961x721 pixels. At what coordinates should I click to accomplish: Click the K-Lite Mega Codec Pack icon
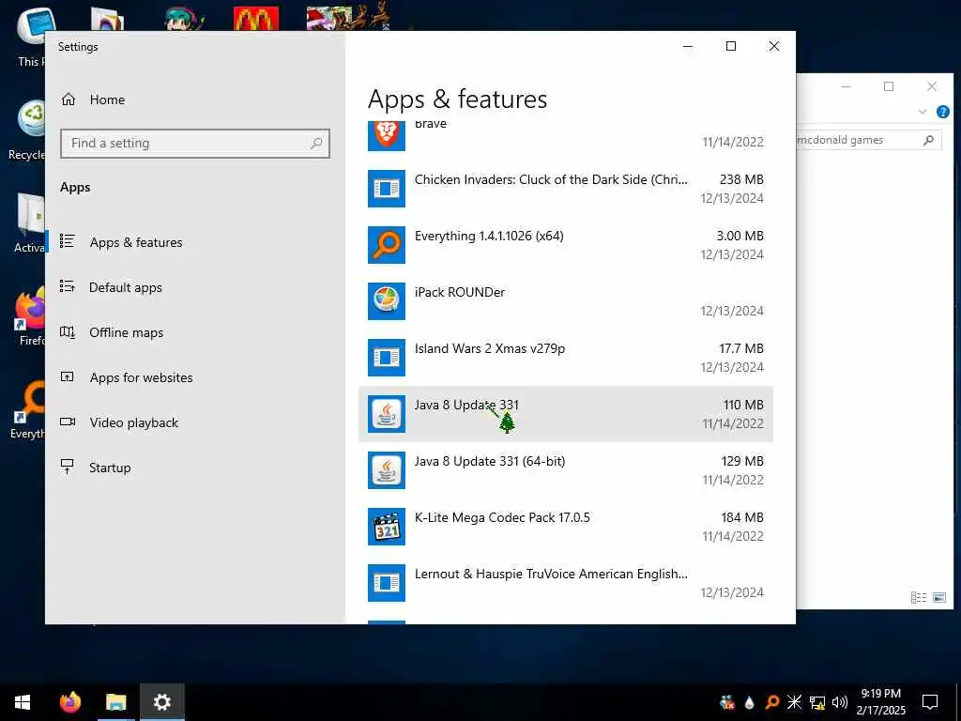click(386, 527)
